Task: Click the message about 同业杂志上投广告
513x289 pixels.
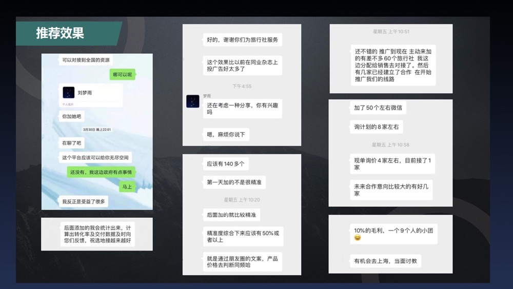Action: pyautogui.click(x=243, y=66)
